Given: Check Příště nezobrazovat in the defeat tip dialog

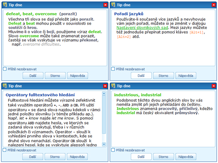Looking at the screenshot, I should pyautogui.click(x=5, y=69).
